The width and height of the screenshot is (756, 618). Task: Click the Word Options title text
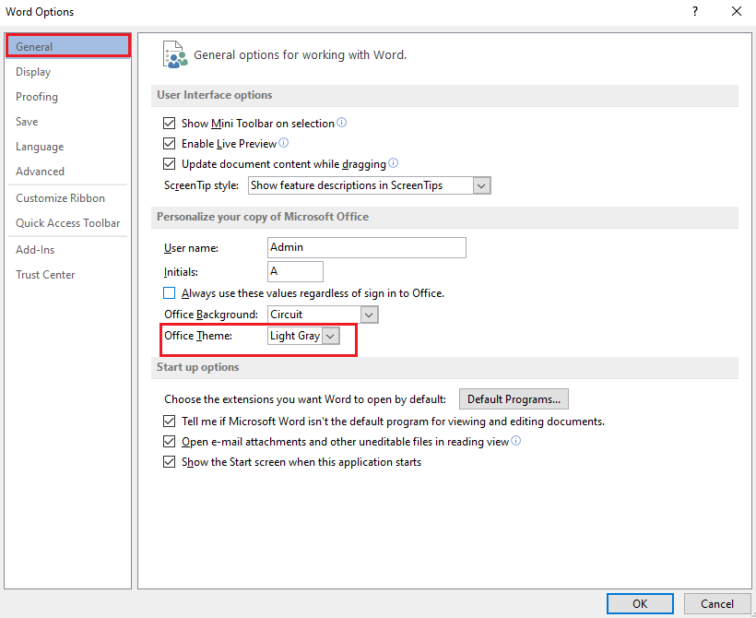(40, 12)
